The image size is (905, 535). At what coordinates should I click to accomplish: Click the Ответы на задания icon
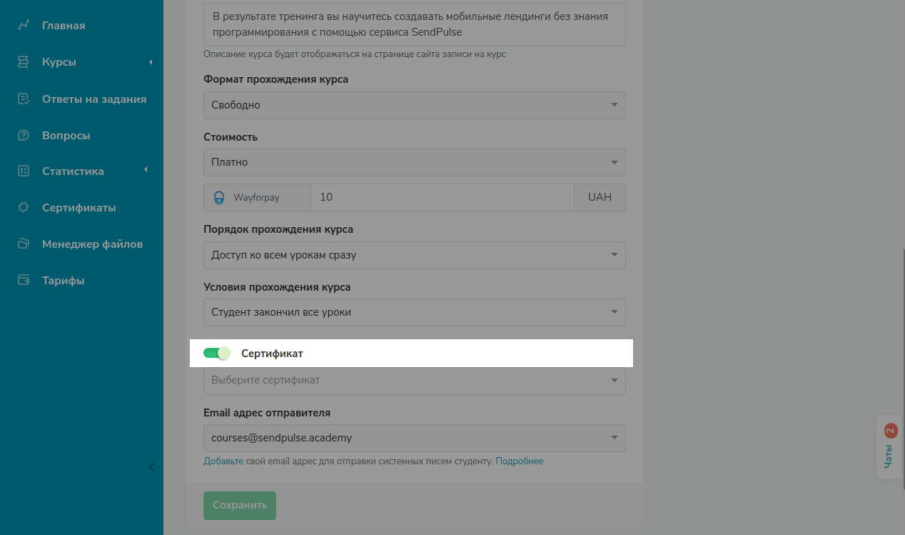click(24, 99)
